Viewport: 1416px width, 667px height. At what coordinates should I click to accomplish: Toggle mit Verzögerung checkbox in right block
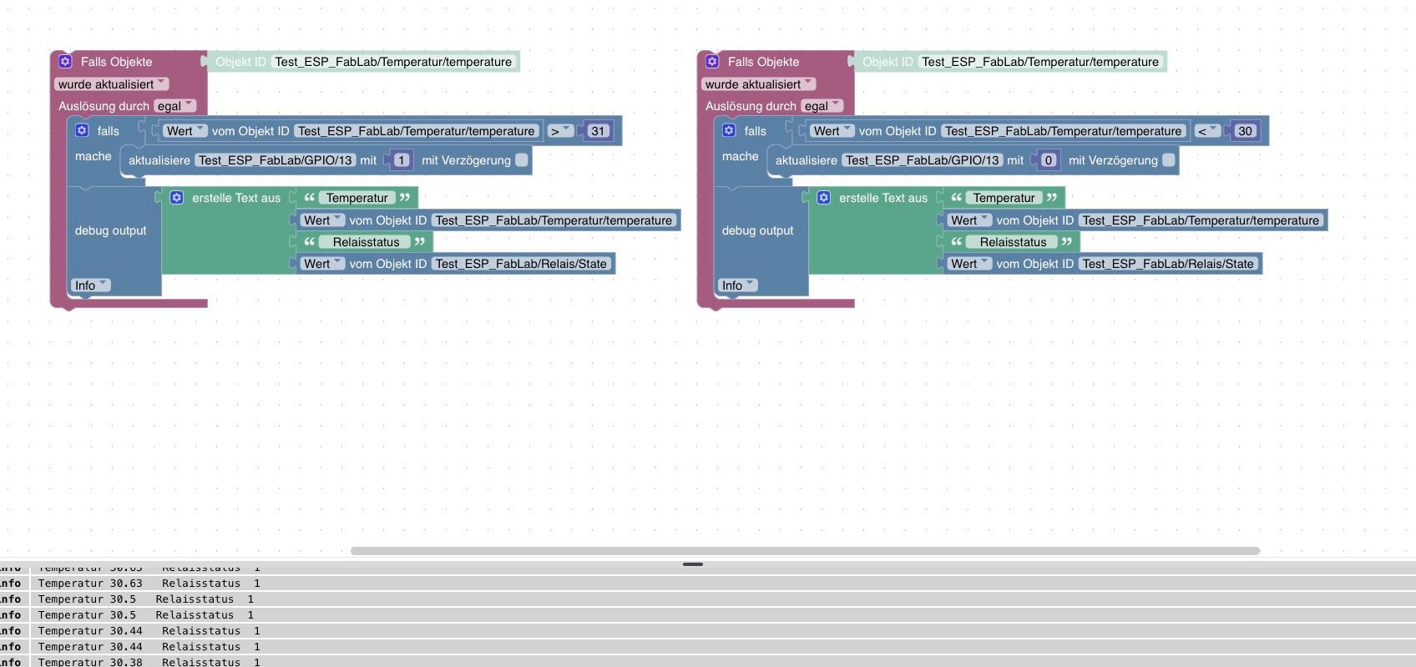tap(1169, 159)
